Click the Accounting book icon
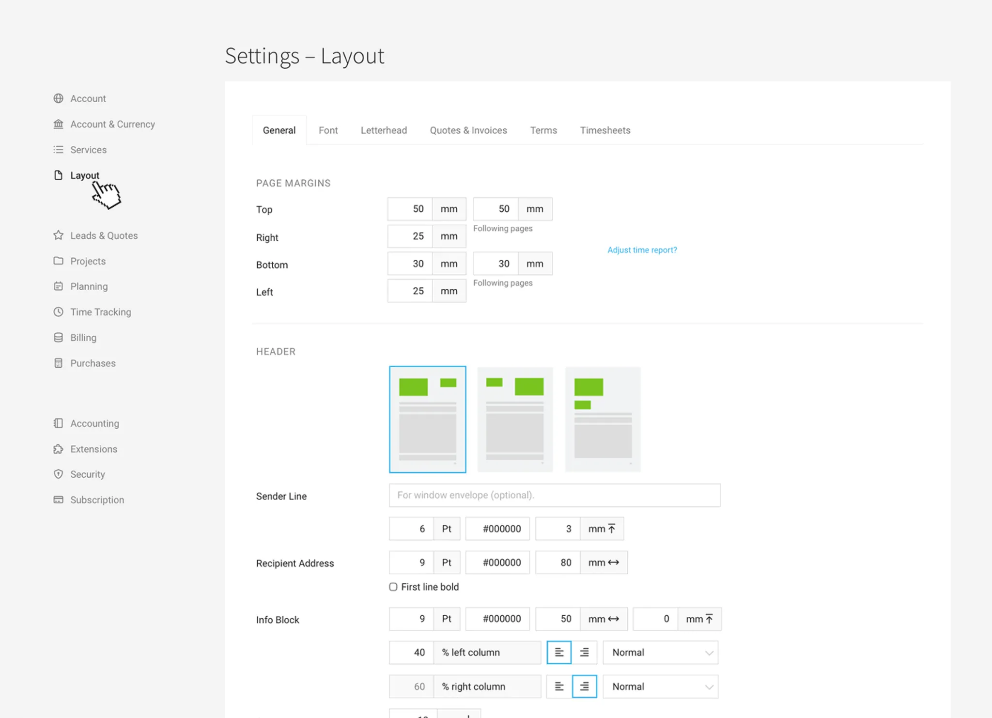992x718 pixels. (58, 423)
